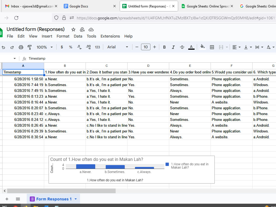Add a new sheet with plus button
Image resolution: width=276 pixels, height=207 pixels.
point(7,199)
